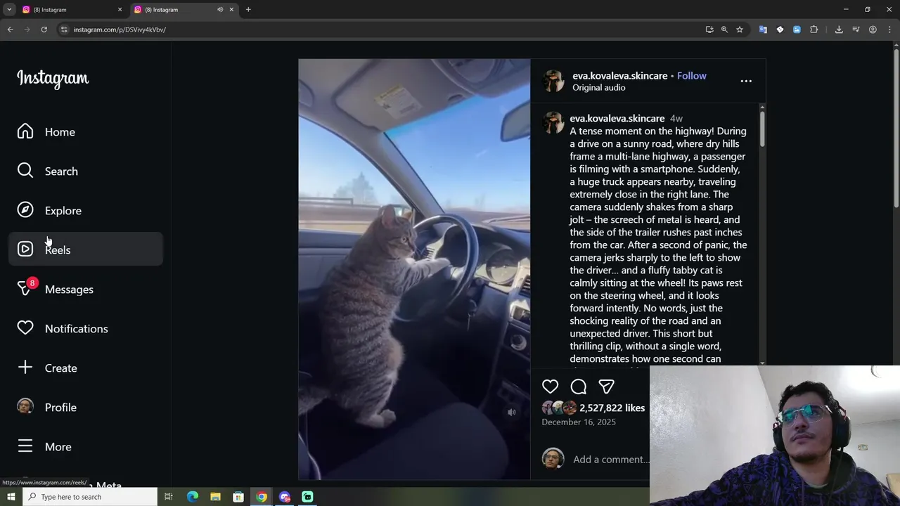Toggle video sound with the speaker icon
The height and width of the screenshot is (506, 900).
click(x=512, y=413)
